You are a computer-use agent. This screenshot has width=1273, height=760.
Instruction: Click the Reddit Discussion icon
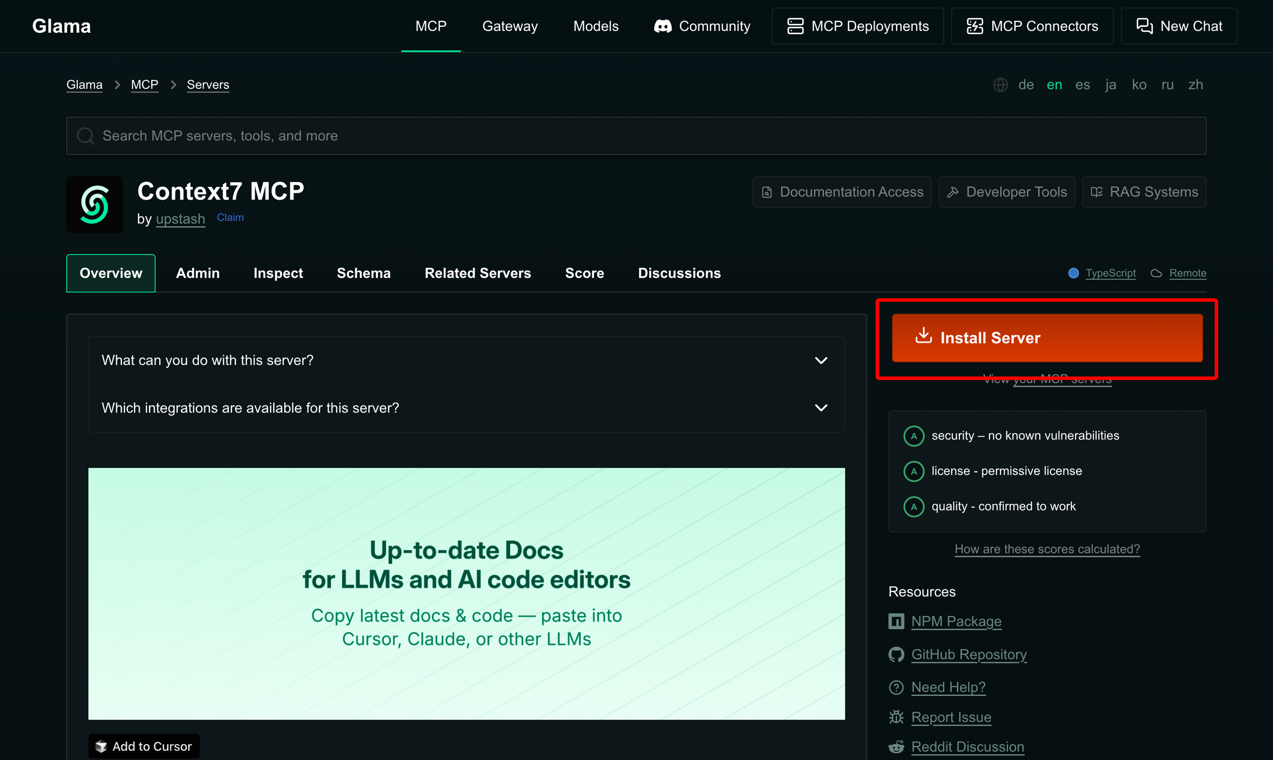(896, 747)
